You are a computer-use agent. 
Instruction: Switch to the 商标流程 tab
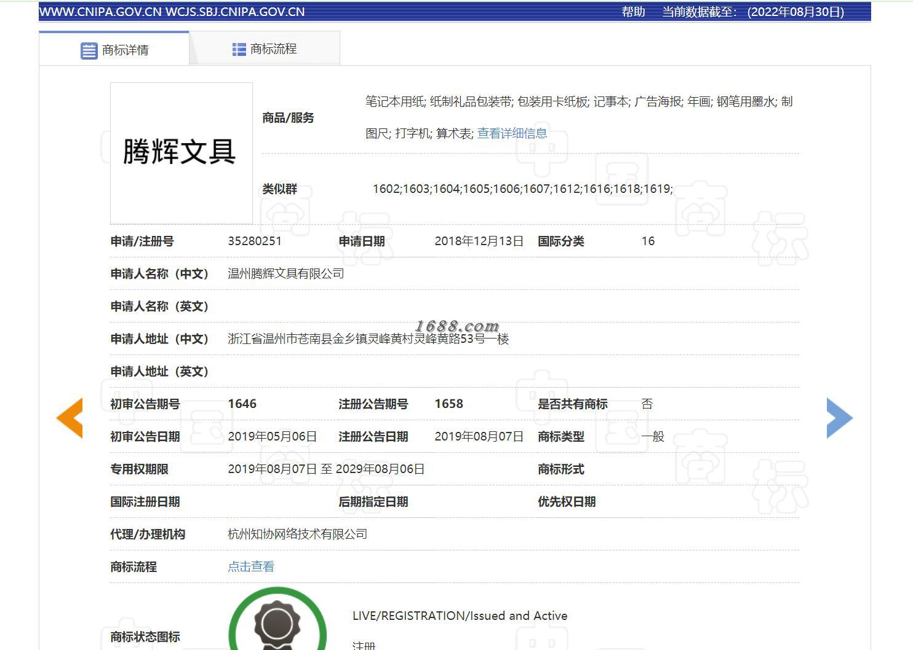coord(265,49)
